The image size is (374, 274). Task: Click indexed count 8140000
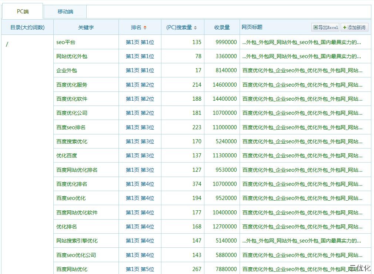(x=226, y=70)
